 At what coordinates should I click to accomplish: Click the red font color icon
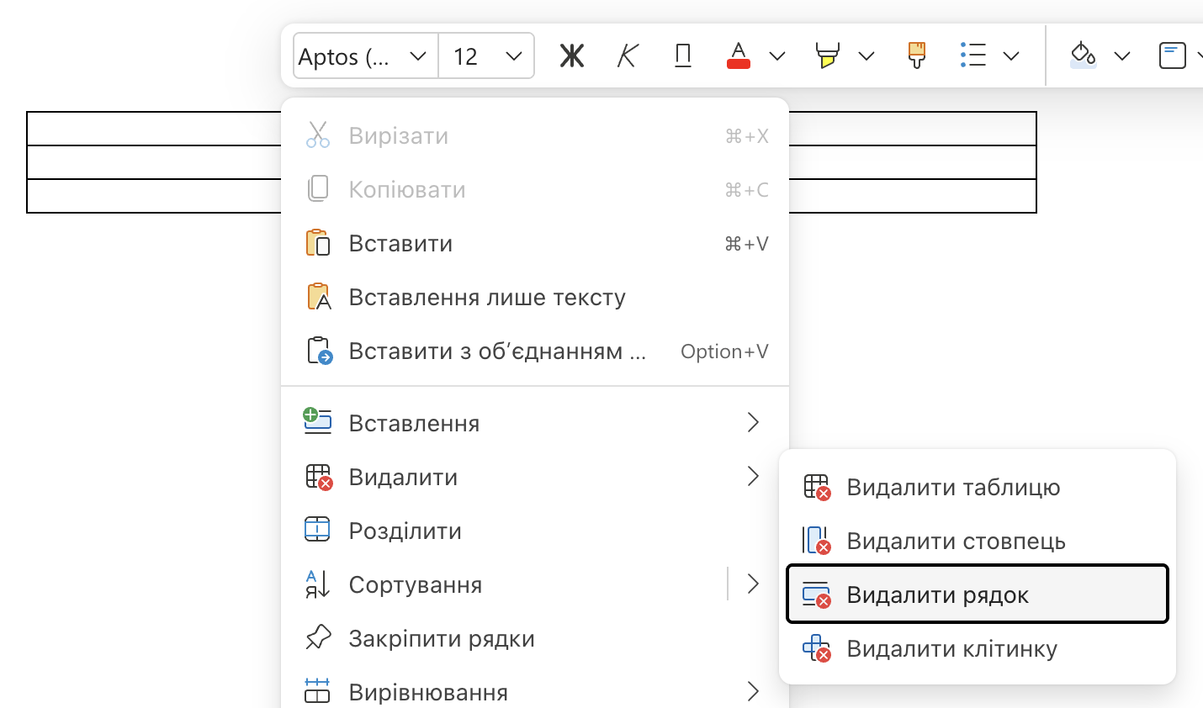pyautogui.click(x=739, y=56)
